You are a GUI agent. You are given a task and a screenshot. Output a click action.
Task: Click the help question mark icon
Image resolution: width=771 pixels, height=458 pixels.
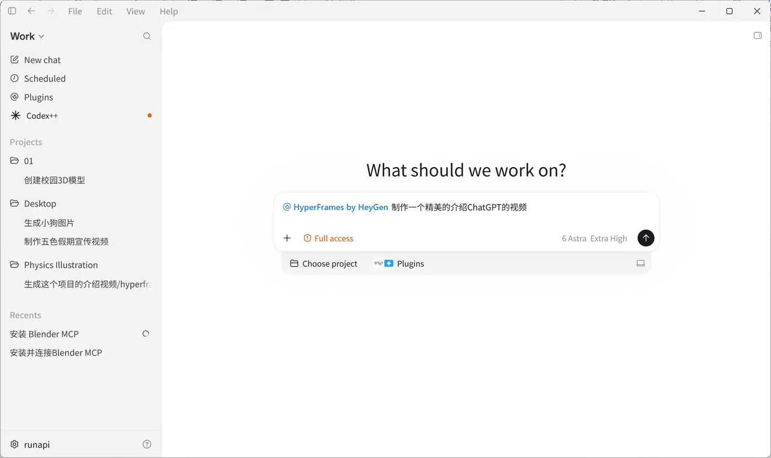tap(147, 444)
